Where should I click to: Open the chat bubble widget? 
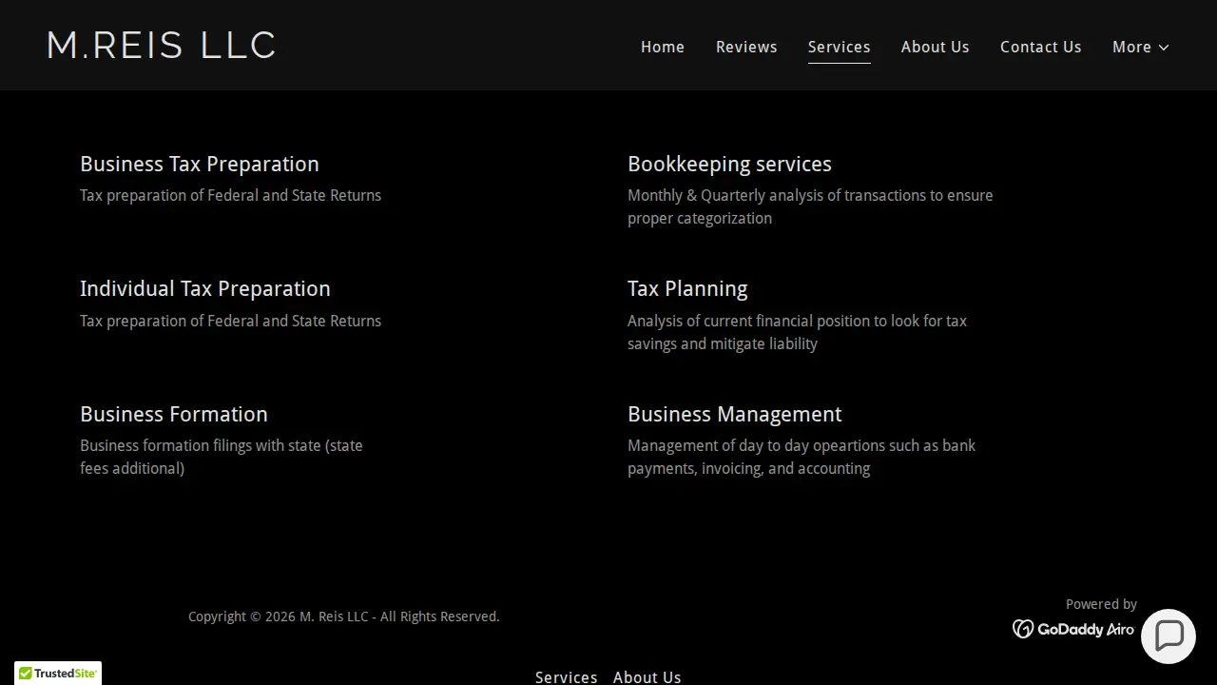point(1169,636)
